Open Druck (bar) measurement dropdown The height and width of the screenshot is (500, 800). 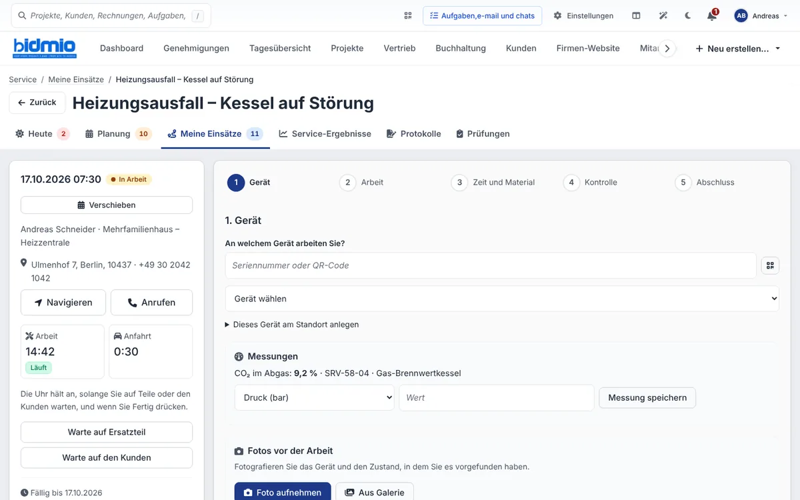(x=315, y=397)
